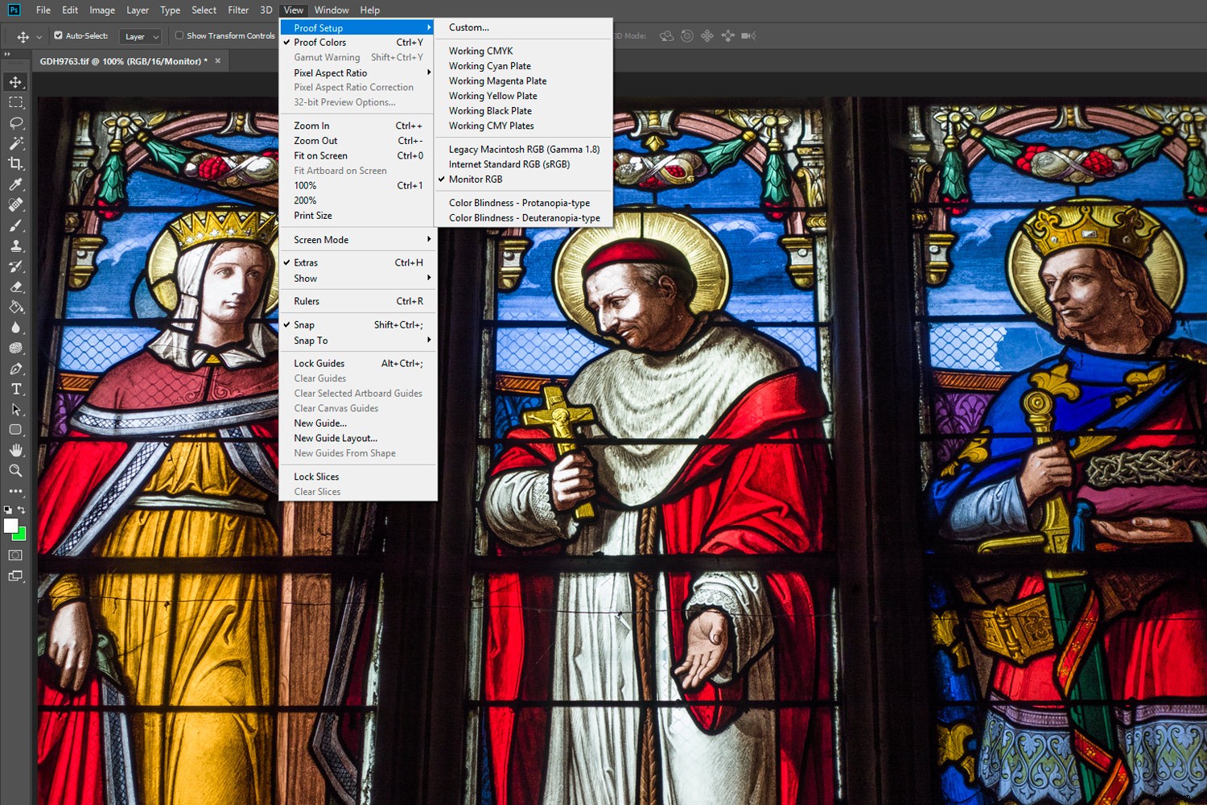Select the Hand tool
This screenshot has width=1207, height=805.
point(16,450)
